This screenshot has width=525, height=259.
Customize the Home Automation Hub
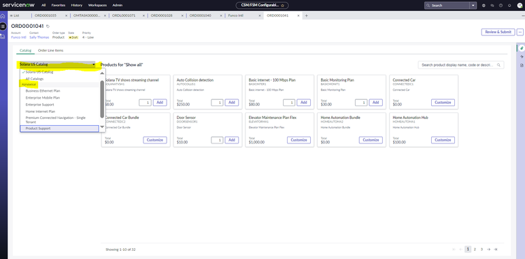[443, 140]
